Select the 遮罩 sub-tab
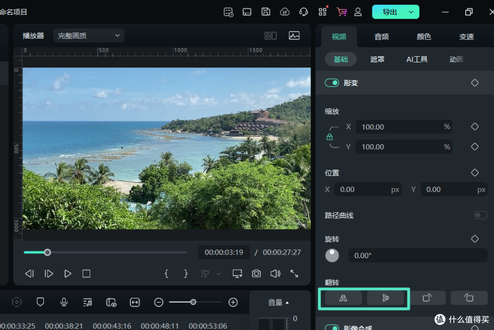The width and height of the screenshot is (494, 330). tap(377, 59)
